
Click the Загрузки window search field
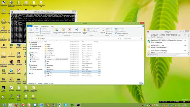pos(182,55)
